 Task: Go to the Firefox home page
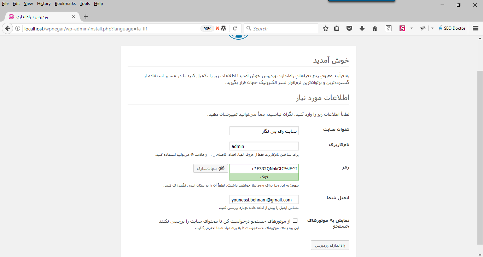[x=375, y=29]
